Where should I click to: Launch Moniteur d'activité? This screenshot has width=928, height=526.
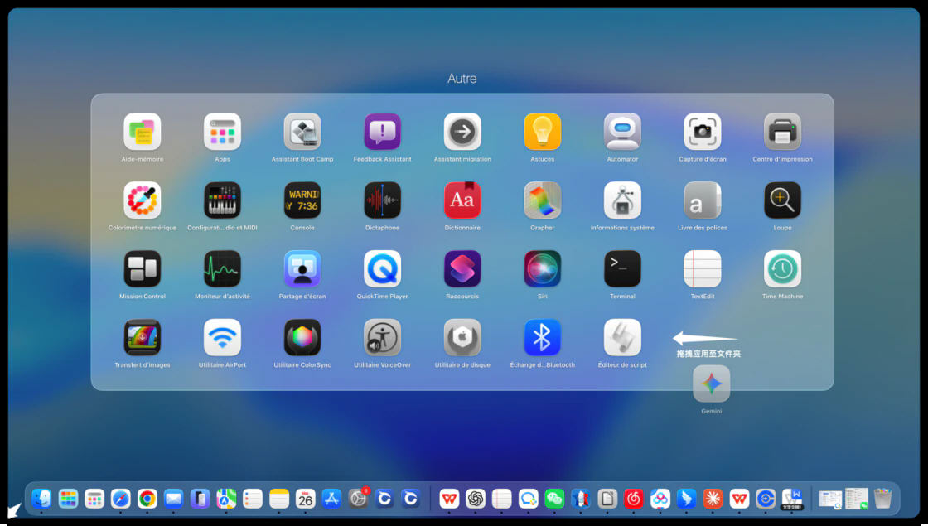pyautogui.click(x=222, y=268)
